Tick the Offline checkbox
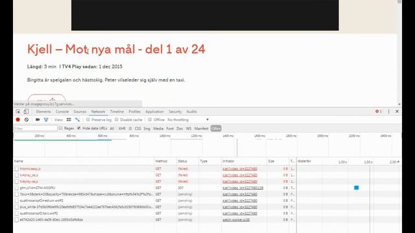415x233 pixels. (150, 120)
